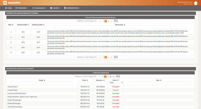The height and width of the screenshot is (109, 201).
Task: Click the R$ 27.000,00 estimate value
Action: click(100, 87)
